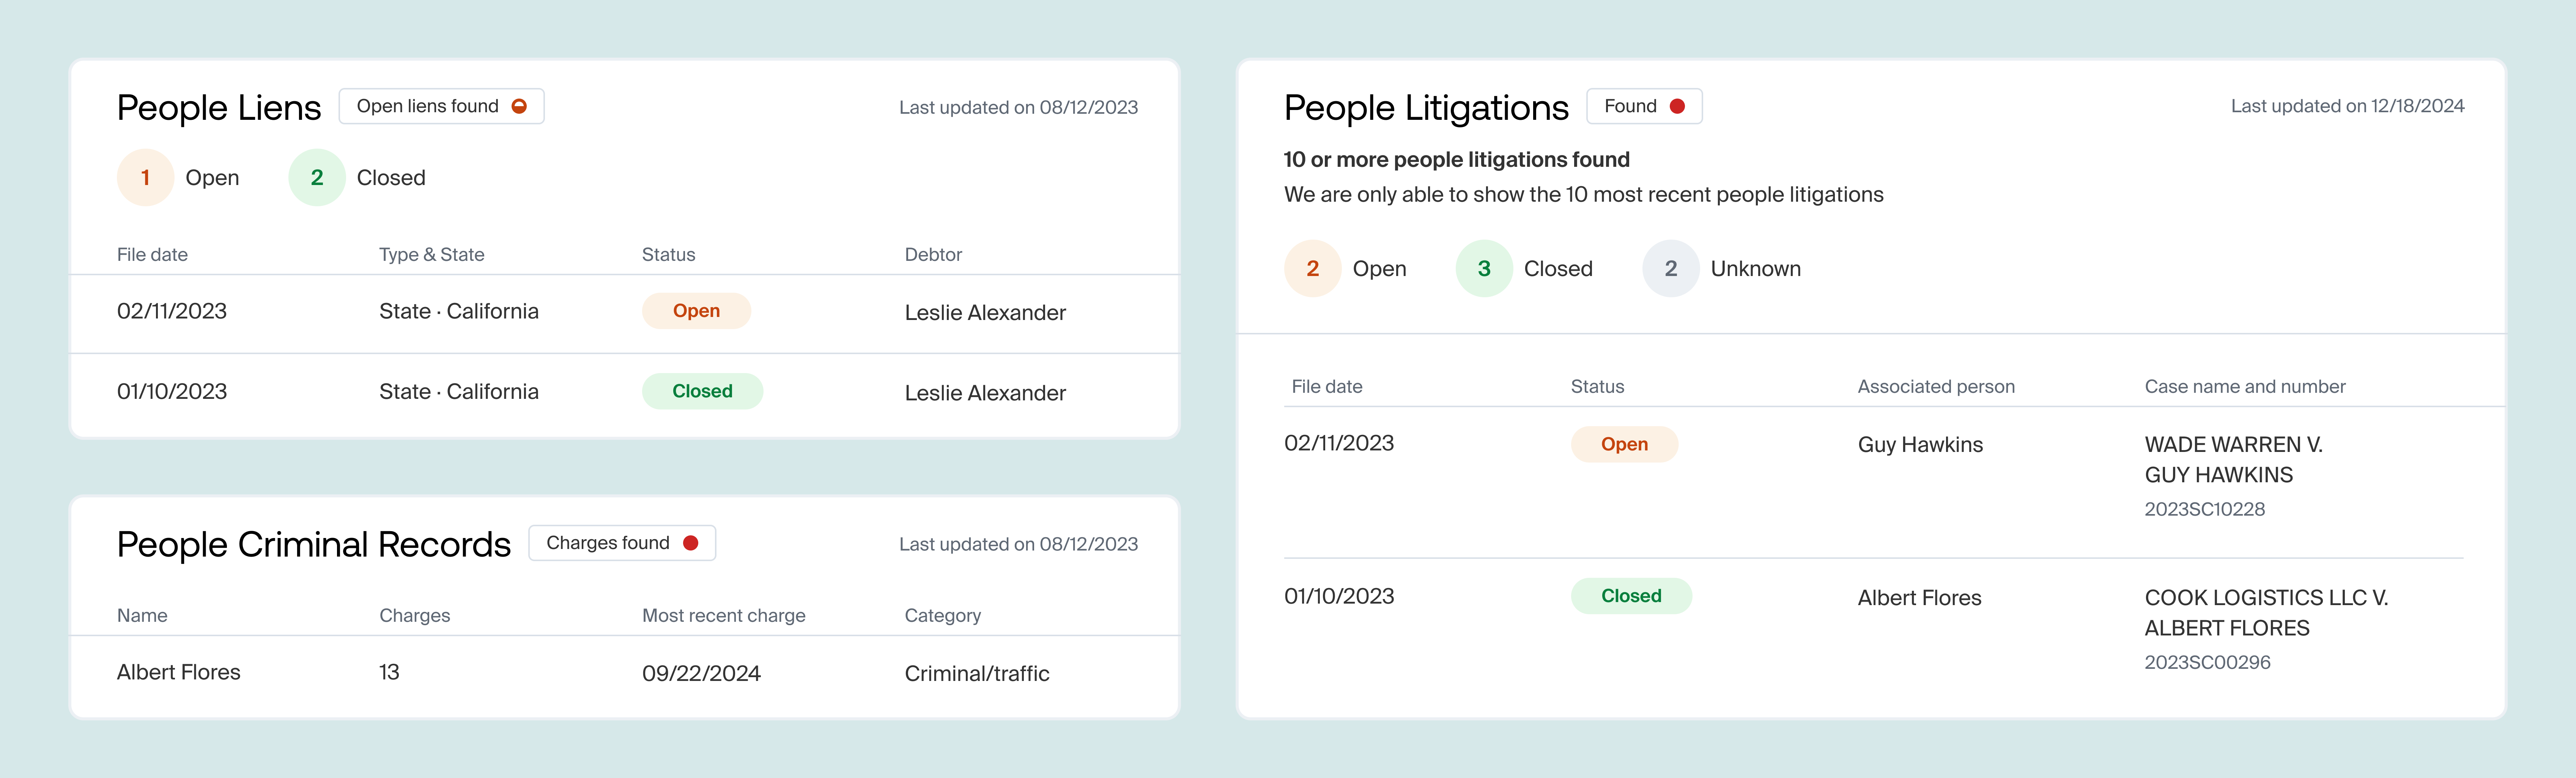
Task: Select the Unknown count circle in Litigations
Action: pos(1671,269)
